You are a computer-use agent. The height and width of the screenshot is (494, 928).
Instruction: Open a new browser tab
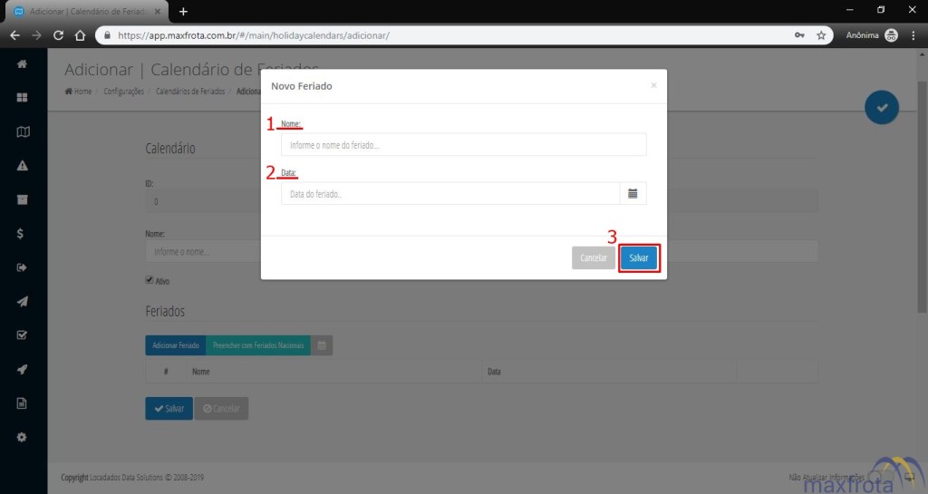click(183, 12)
